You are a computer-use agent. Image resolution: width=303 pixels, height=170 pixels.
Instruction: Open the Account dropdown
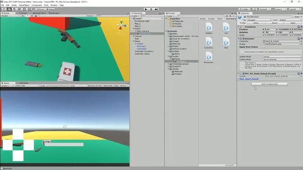coord(265,9)
